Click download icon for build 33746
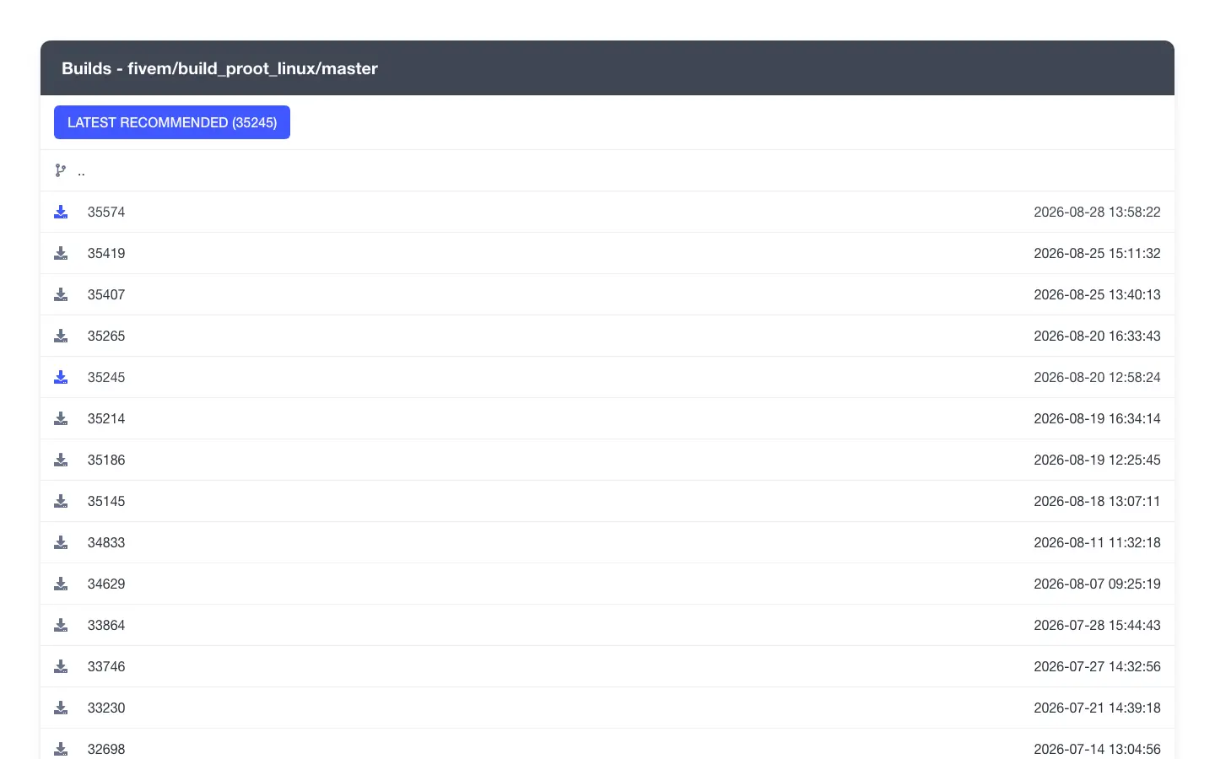This screenshot has width=1215, height=759. 61,666
